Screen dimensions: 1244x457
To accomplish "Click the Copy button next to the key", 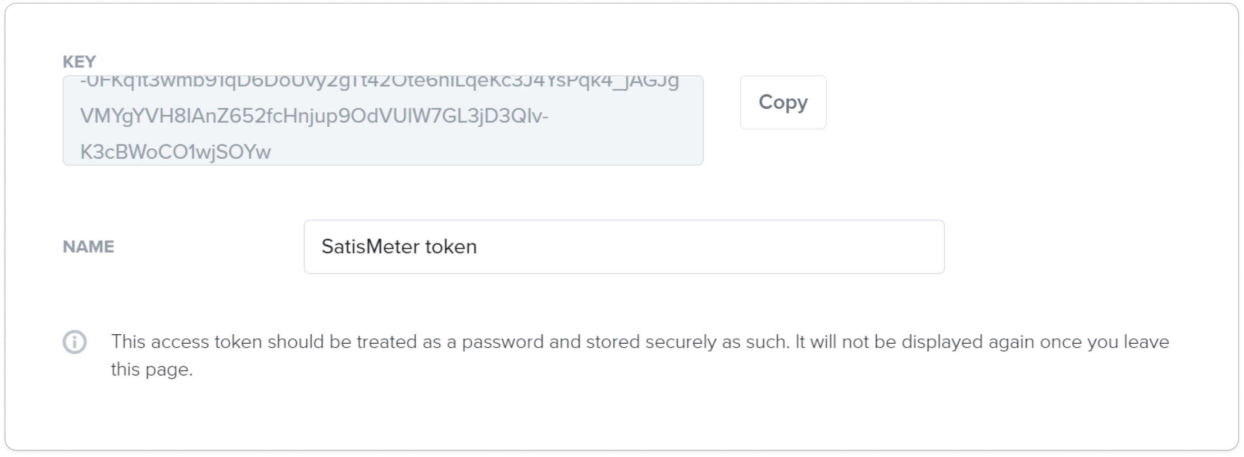I will [782, 102].
